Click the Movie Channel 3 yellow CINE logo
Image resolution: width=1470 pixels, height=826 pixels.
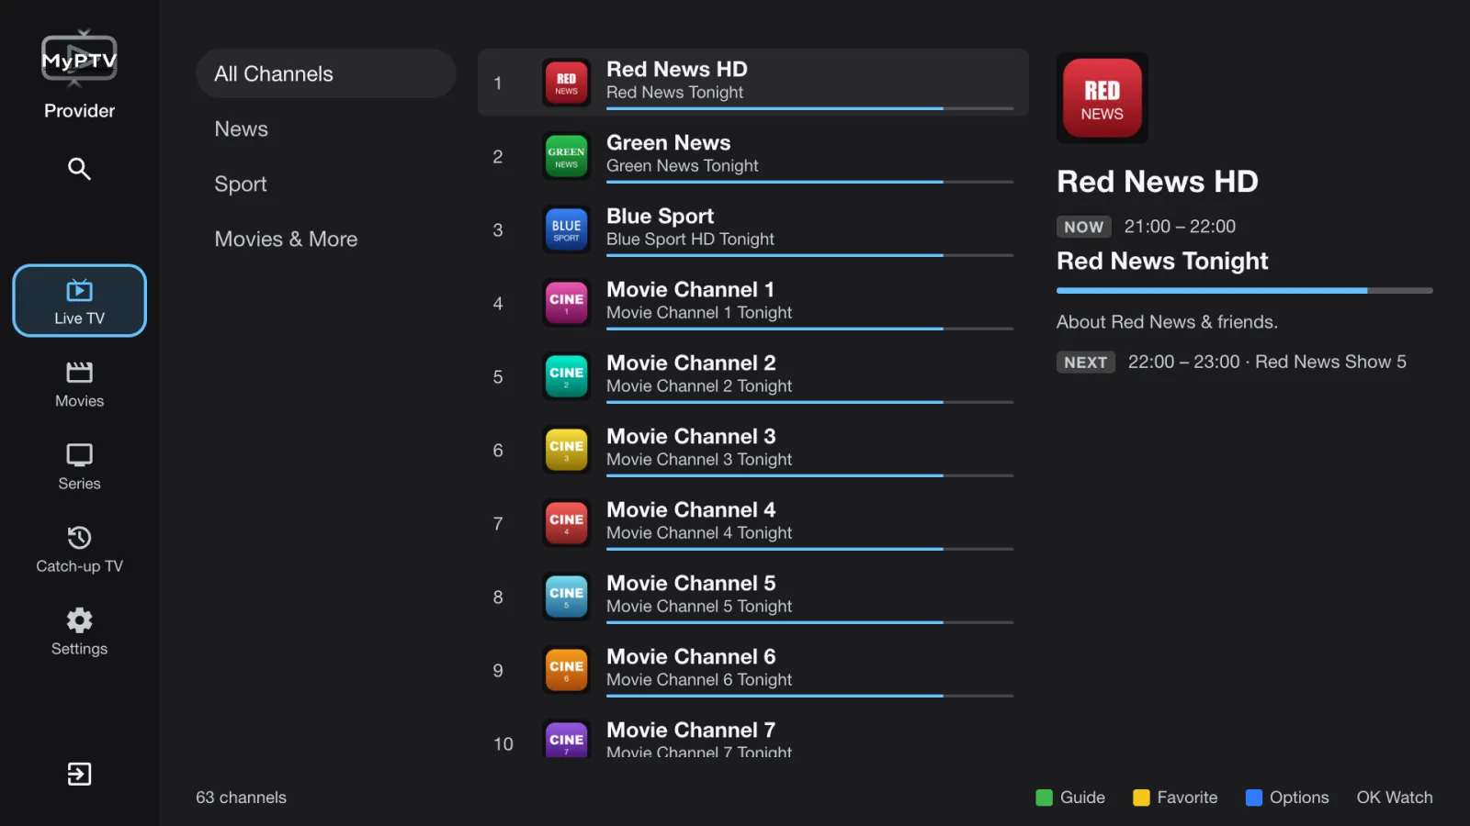(566, 450)
